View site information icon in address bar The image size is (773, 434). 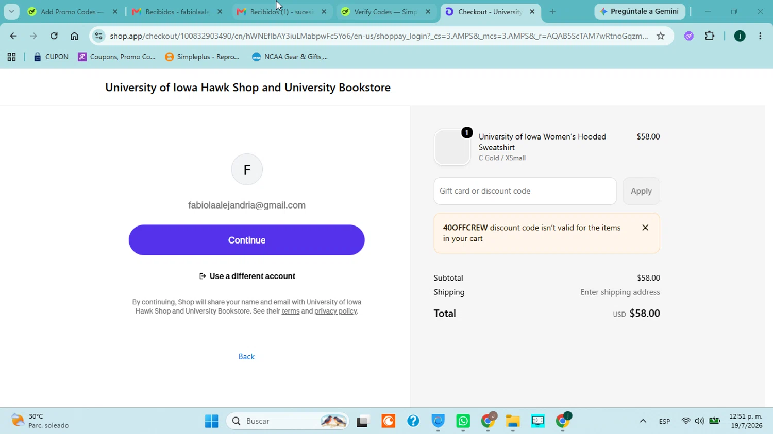(98, 36)
